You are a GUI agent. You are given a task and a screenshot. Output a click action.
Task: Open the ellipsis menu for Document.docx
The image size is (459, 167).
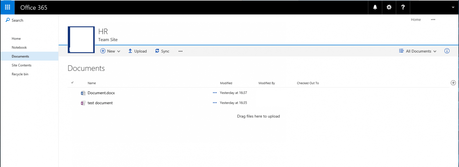pos(215,93)
